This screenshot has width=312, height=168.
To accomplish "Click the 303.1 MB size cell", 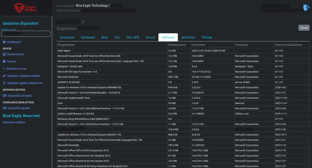I will pyautogui.click(x=179, y=77).
